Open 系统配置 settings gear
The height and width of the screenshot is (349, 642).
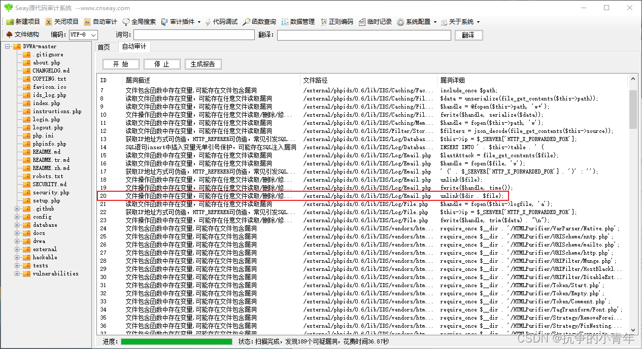tap(401, 22)
